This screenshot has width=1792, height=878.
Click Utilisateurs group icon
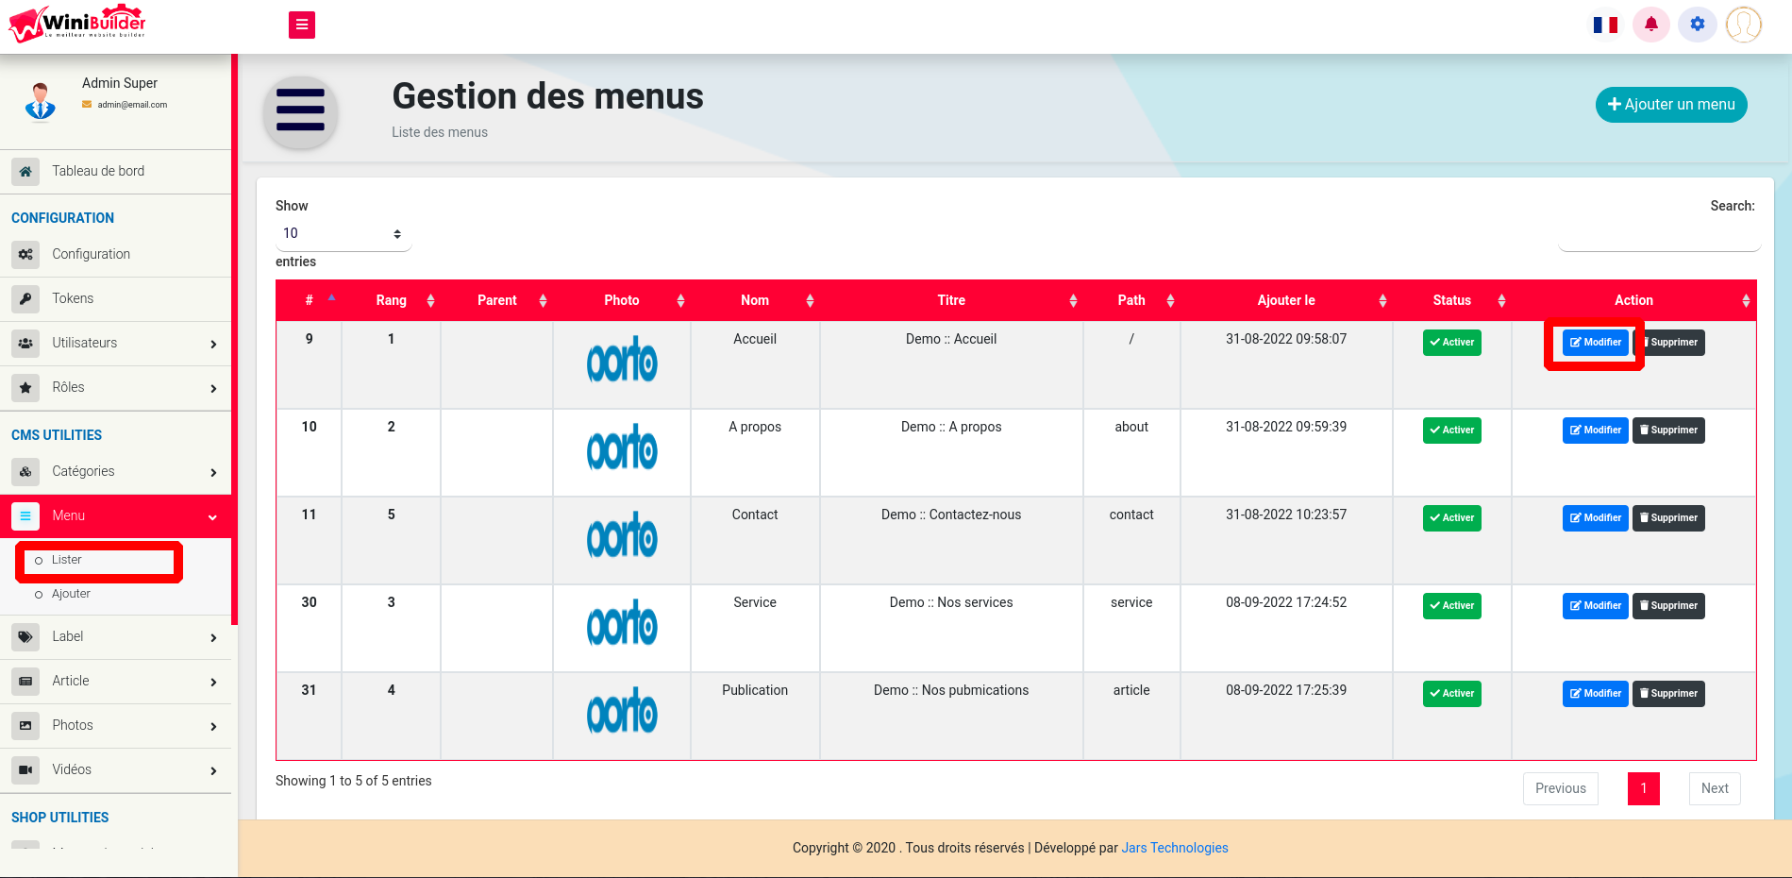coord(25,344)
